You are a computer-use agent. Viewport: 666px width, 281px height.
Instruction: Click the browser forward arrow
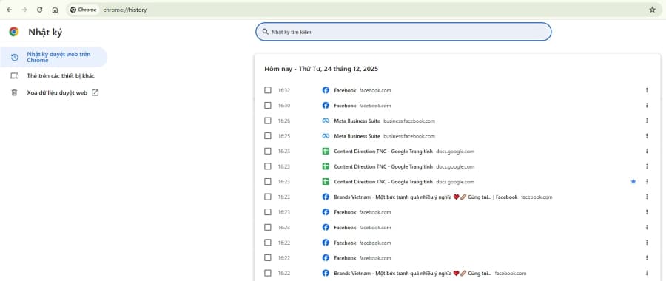click(x=24, y=10)
